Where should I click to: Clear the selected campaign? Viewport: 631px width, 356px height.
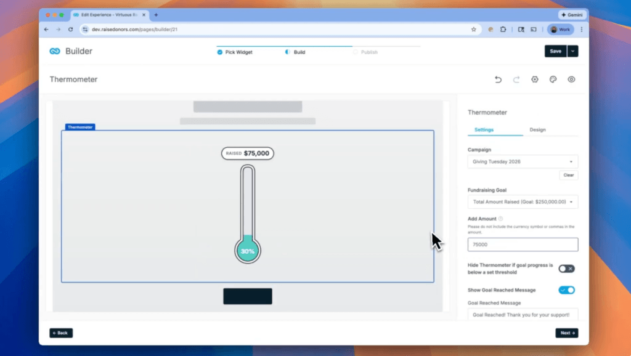coord(569,175)
